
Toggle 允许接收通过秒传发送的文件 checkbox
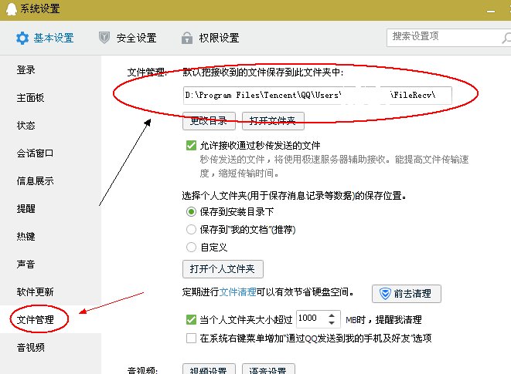point(191,146)
